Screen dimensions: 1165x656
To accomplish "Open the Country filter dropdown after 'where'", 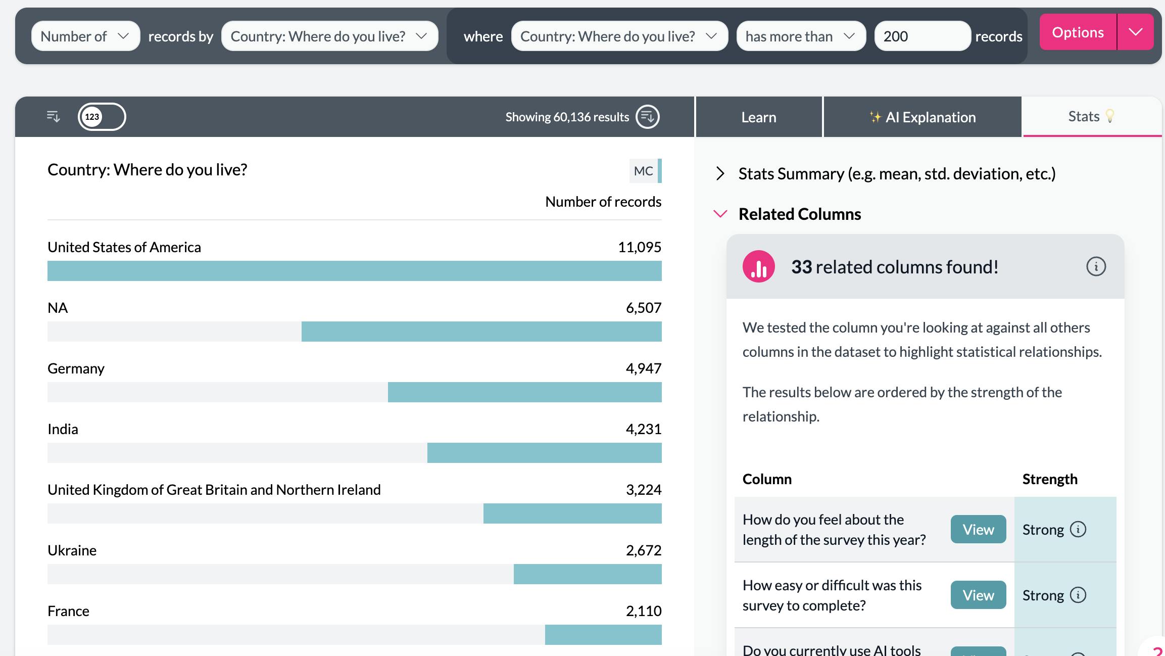I will pyautogui.click(x=619, y=36).
